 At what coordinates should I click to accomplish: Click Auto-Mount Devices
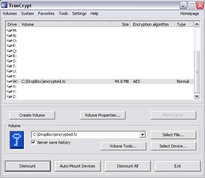pyautogui.click(x=78, y=166)
